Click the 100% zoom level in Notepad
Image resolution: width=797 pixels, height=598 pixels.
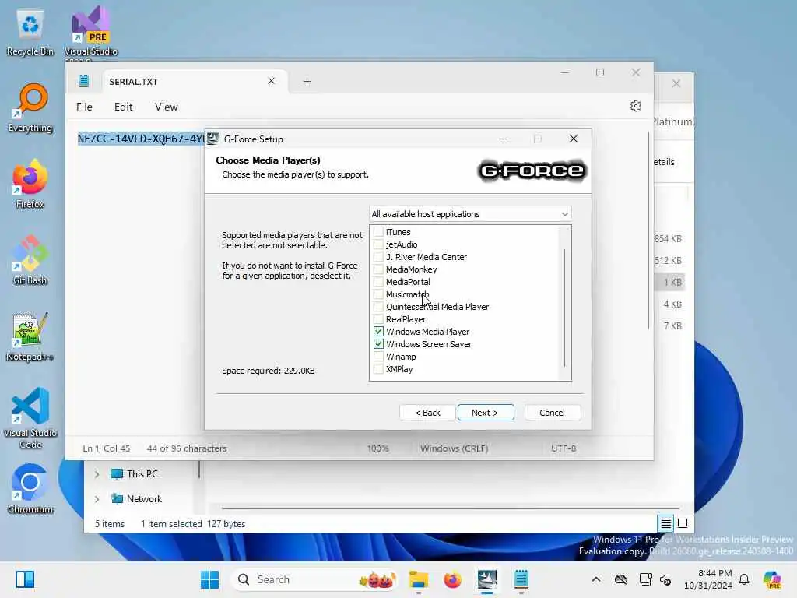coord(377,448)
